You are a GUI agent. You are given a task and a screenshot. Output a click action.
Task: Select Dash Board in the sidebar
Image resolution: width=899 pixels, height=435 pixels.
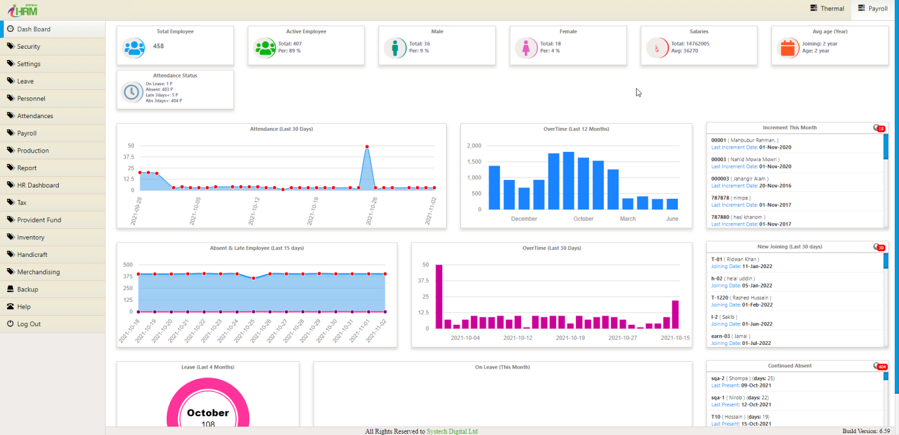34,29
